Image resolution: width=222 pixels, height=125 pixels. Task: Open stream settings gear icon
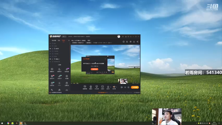(x=128, y=87)
